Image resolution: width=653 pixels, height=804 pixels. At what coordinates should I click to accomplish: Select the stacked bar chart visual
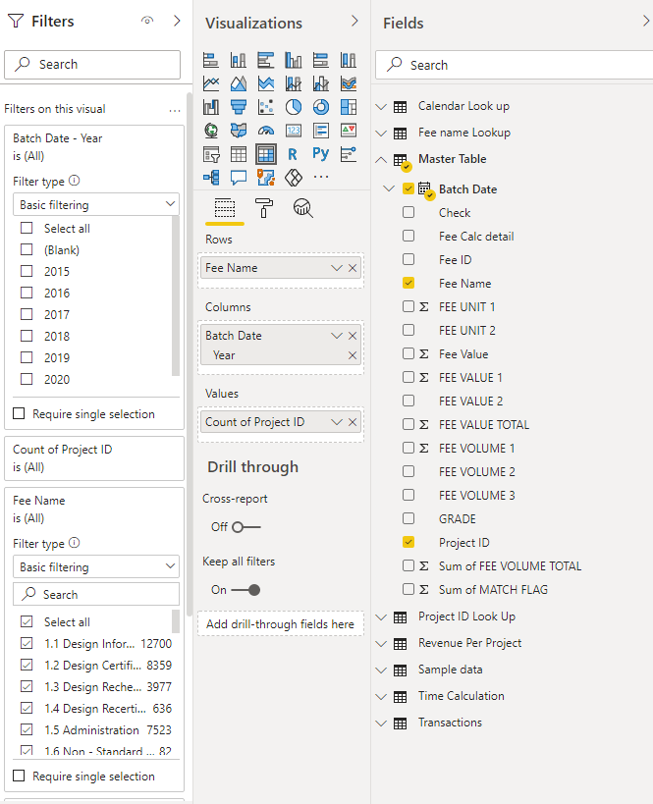click(211, 61)
